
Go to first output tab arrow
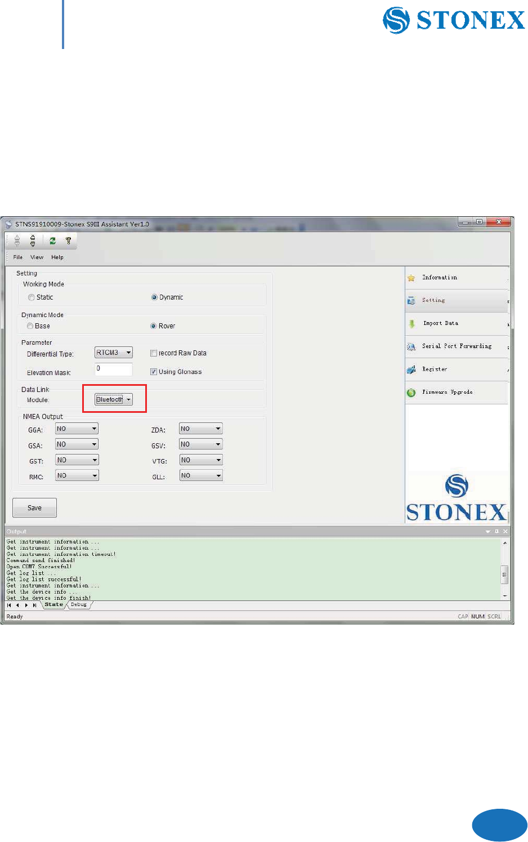pyautogui.click(x=9, y=605)
